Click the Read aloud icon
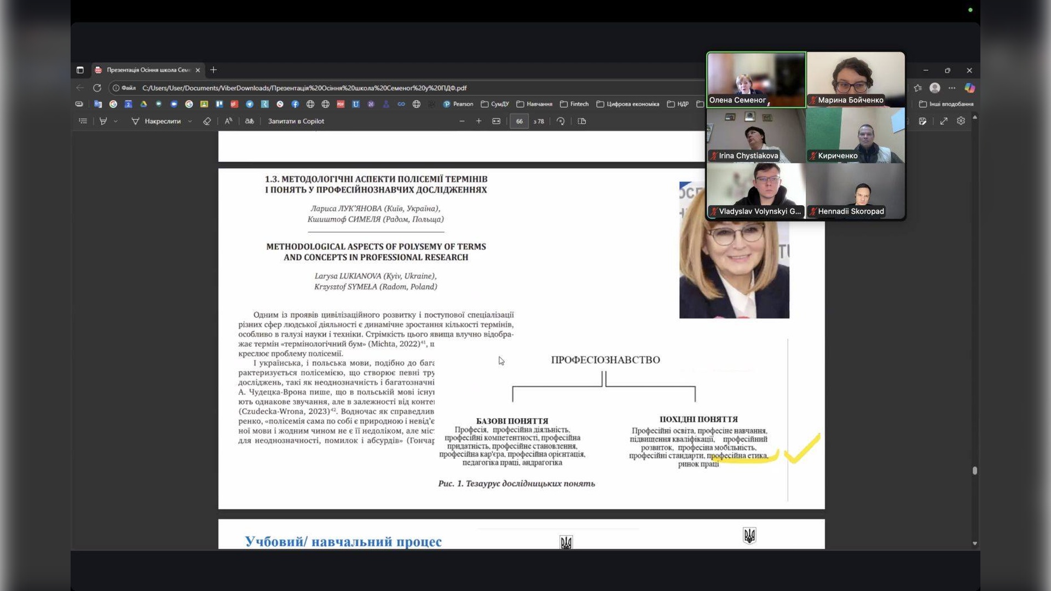The image size is (1051, 591). 228,121
